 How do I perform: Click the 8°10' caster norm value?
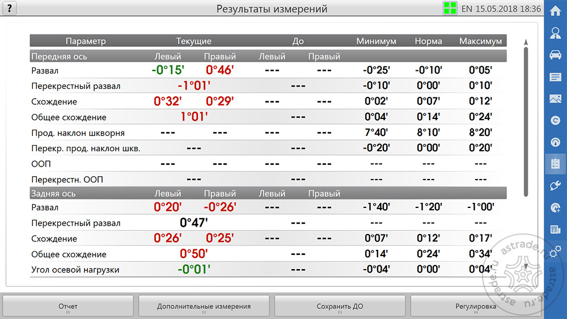click(429, 132)
